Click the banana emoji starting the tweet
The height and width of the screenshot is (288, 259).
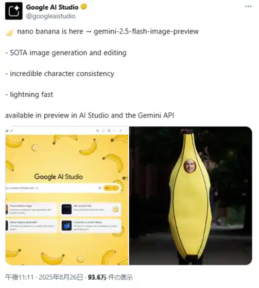10,32
